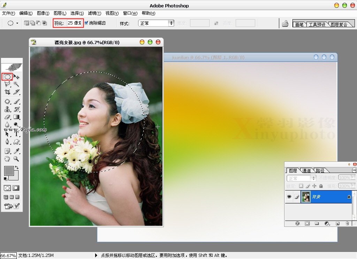Open the 工具预设 tool presets tab
The image size is (357, 259).
point(317,24)
